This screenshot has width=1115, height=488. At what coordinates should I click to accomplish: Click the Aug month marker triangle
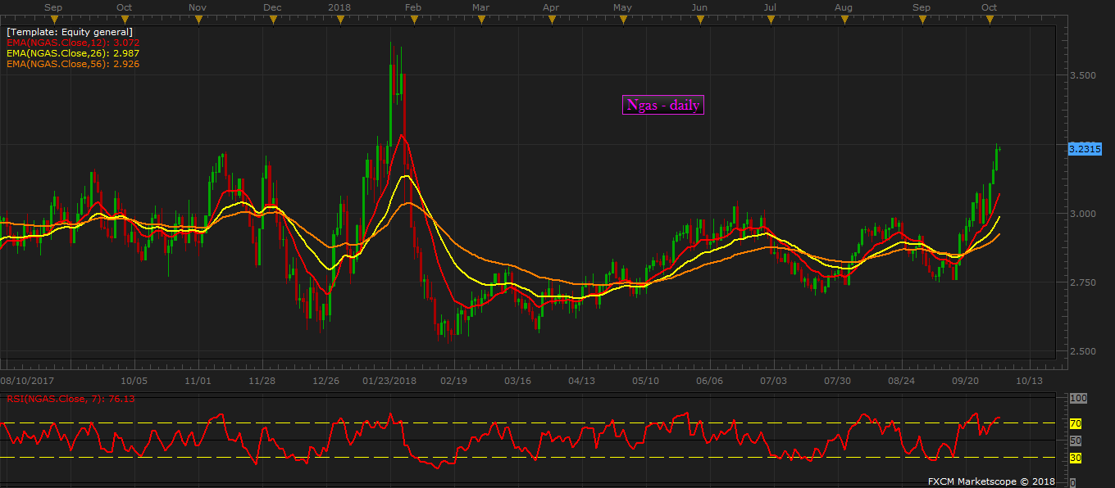click(x=843, y=18)
